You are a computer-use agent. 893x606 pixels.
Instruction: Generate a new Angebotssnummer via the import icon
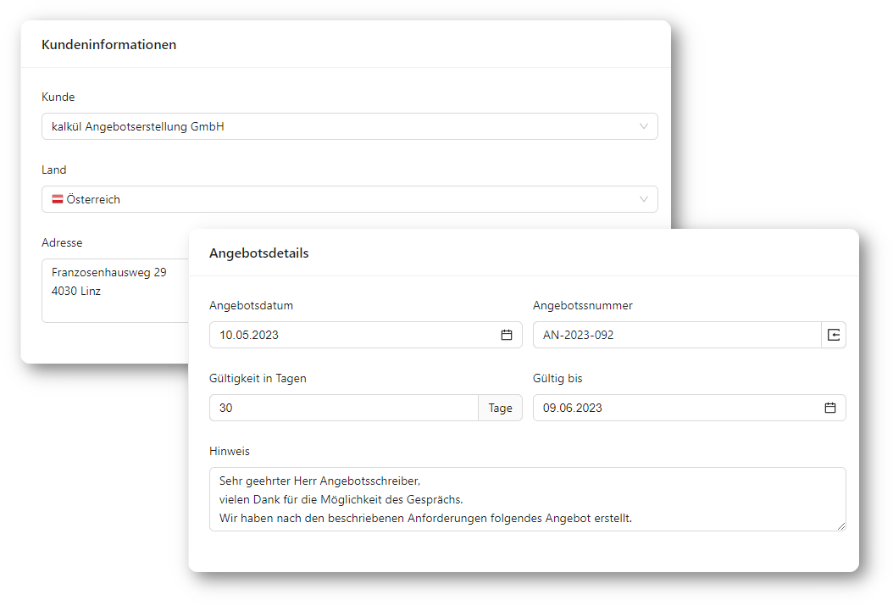tap(833, 335)
